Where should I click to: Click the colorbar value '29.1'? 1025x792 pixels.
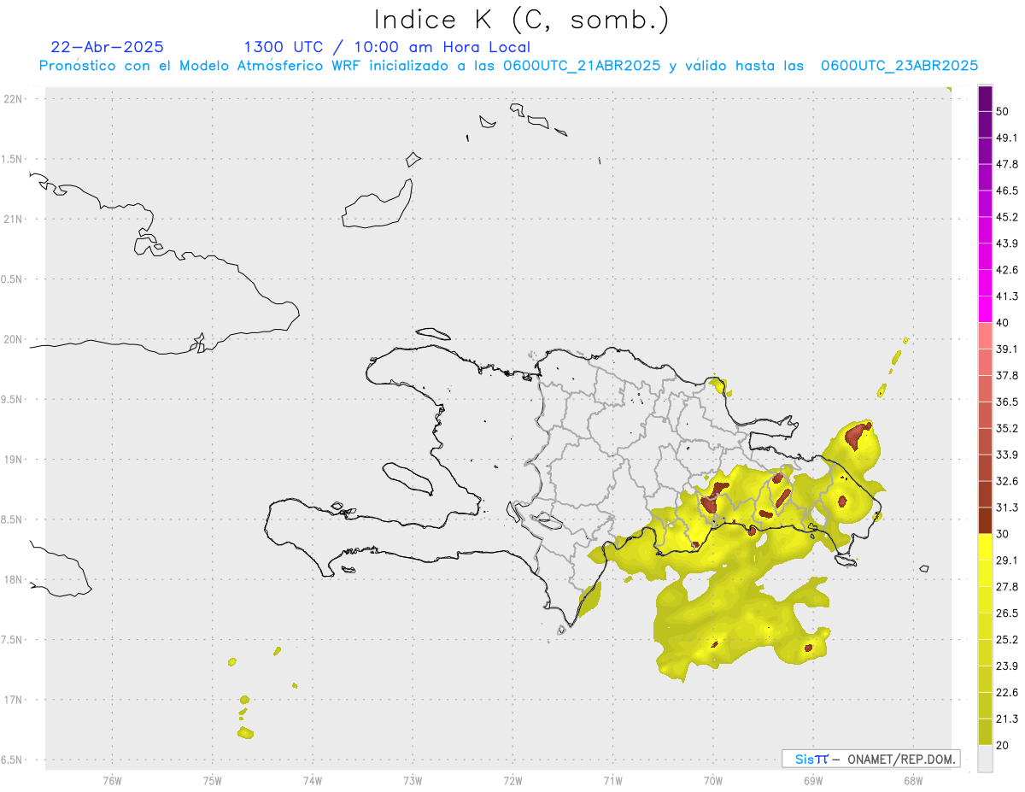tap(1007, 560)
